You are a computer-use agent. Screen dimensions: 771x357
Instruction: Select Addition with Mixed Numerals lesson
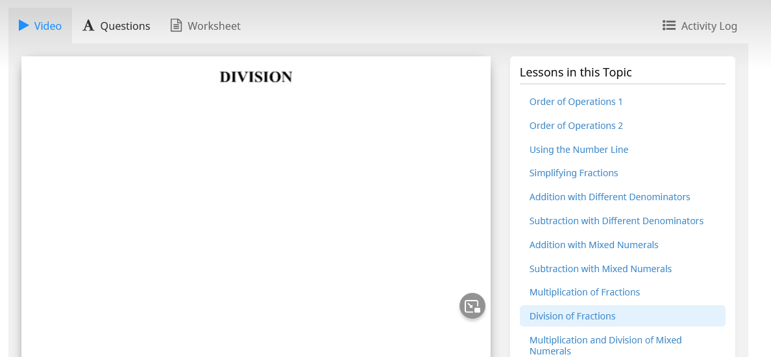pyautogui.click(x=593, y=245)
